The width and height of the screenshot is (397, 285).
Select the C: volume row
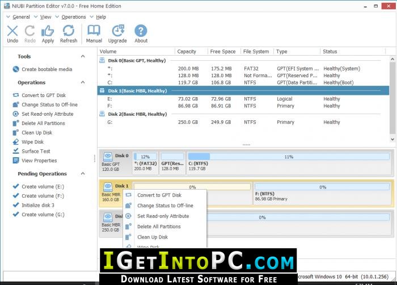[243, 82]
